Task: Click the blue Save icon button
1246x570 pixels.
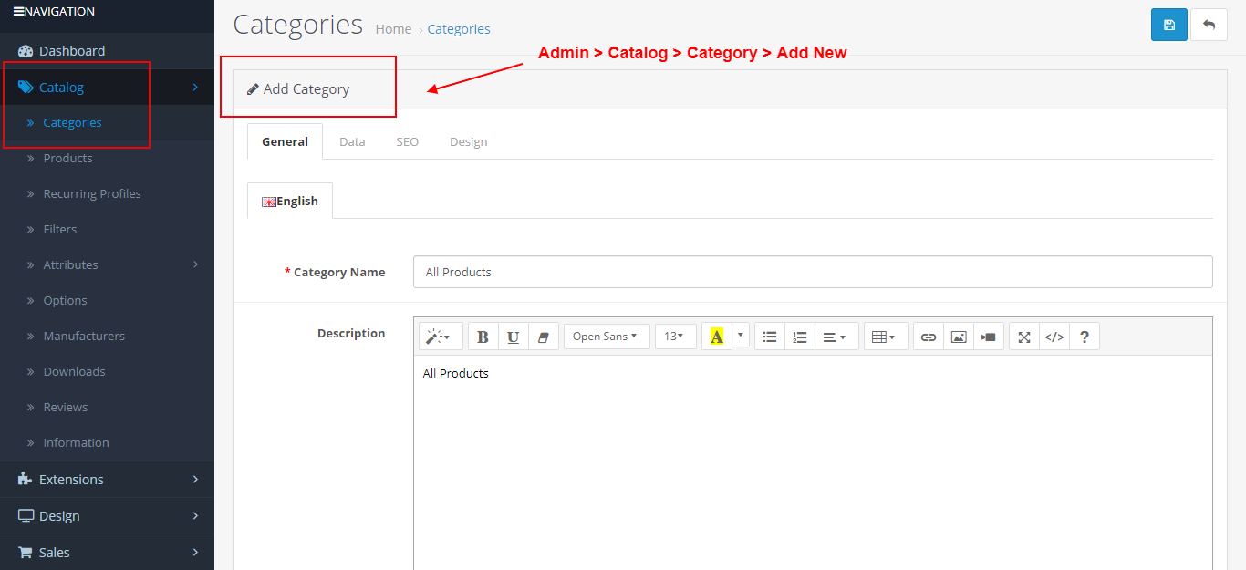Action: (1168, 26)
